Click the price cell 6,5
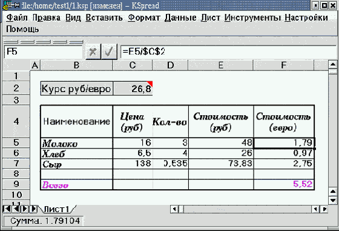 133,153
